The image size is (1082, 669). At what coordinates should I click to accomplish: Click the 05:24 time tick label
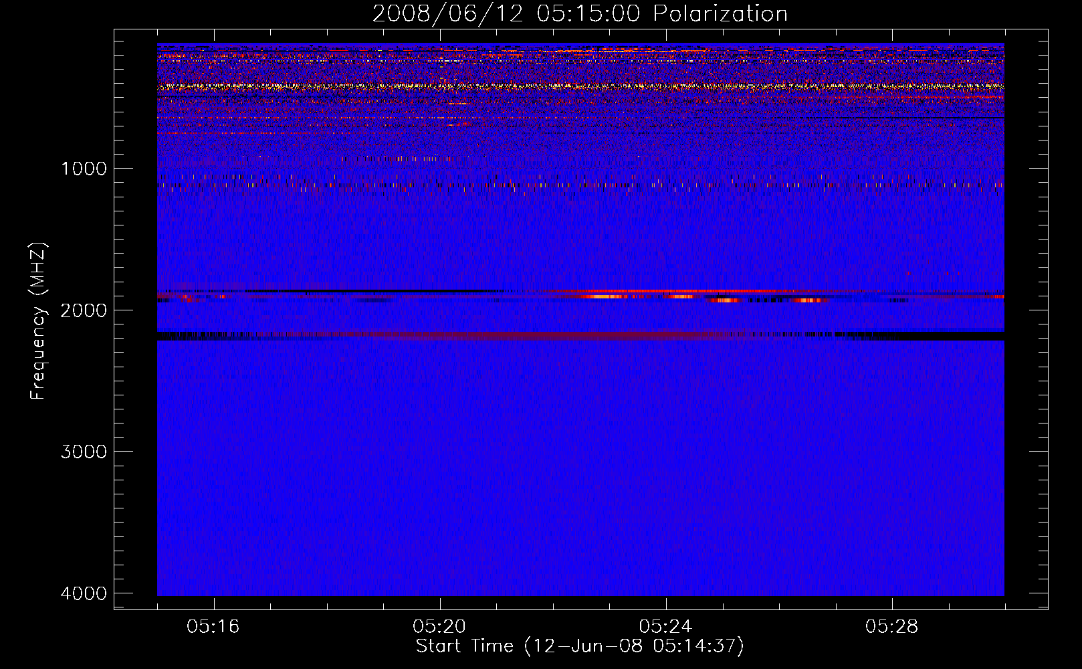(x=665, y=627)
